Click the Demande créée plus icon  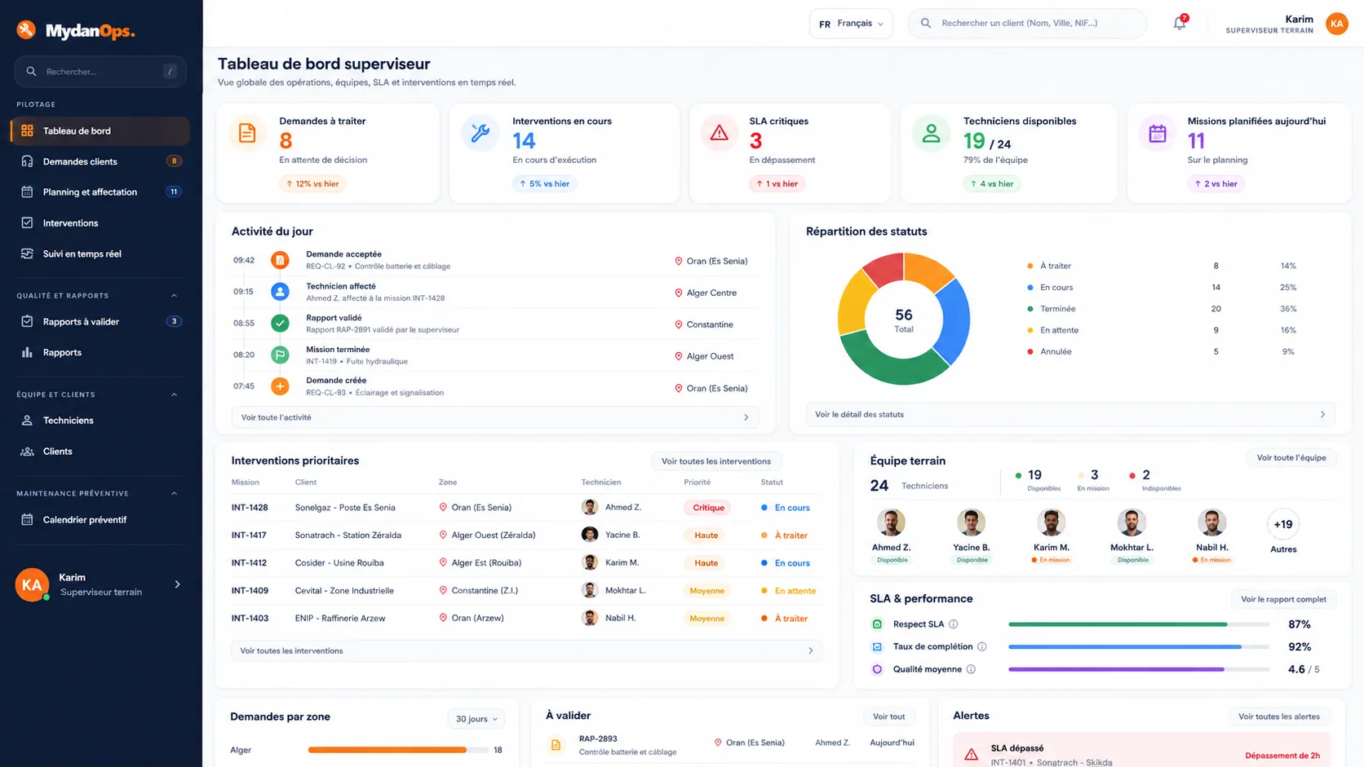coord(280,386)
